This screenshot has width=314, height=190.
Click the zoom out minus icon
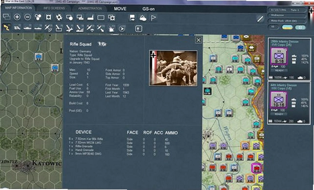27,17
